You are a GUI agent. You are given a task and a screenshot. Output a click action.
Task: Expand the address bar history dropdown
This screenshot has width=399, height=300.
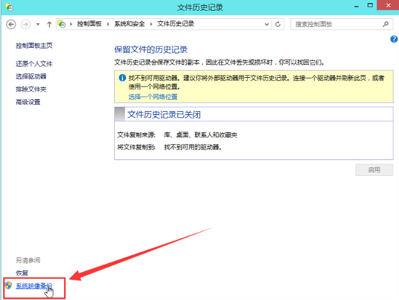[x=266, y=24]
